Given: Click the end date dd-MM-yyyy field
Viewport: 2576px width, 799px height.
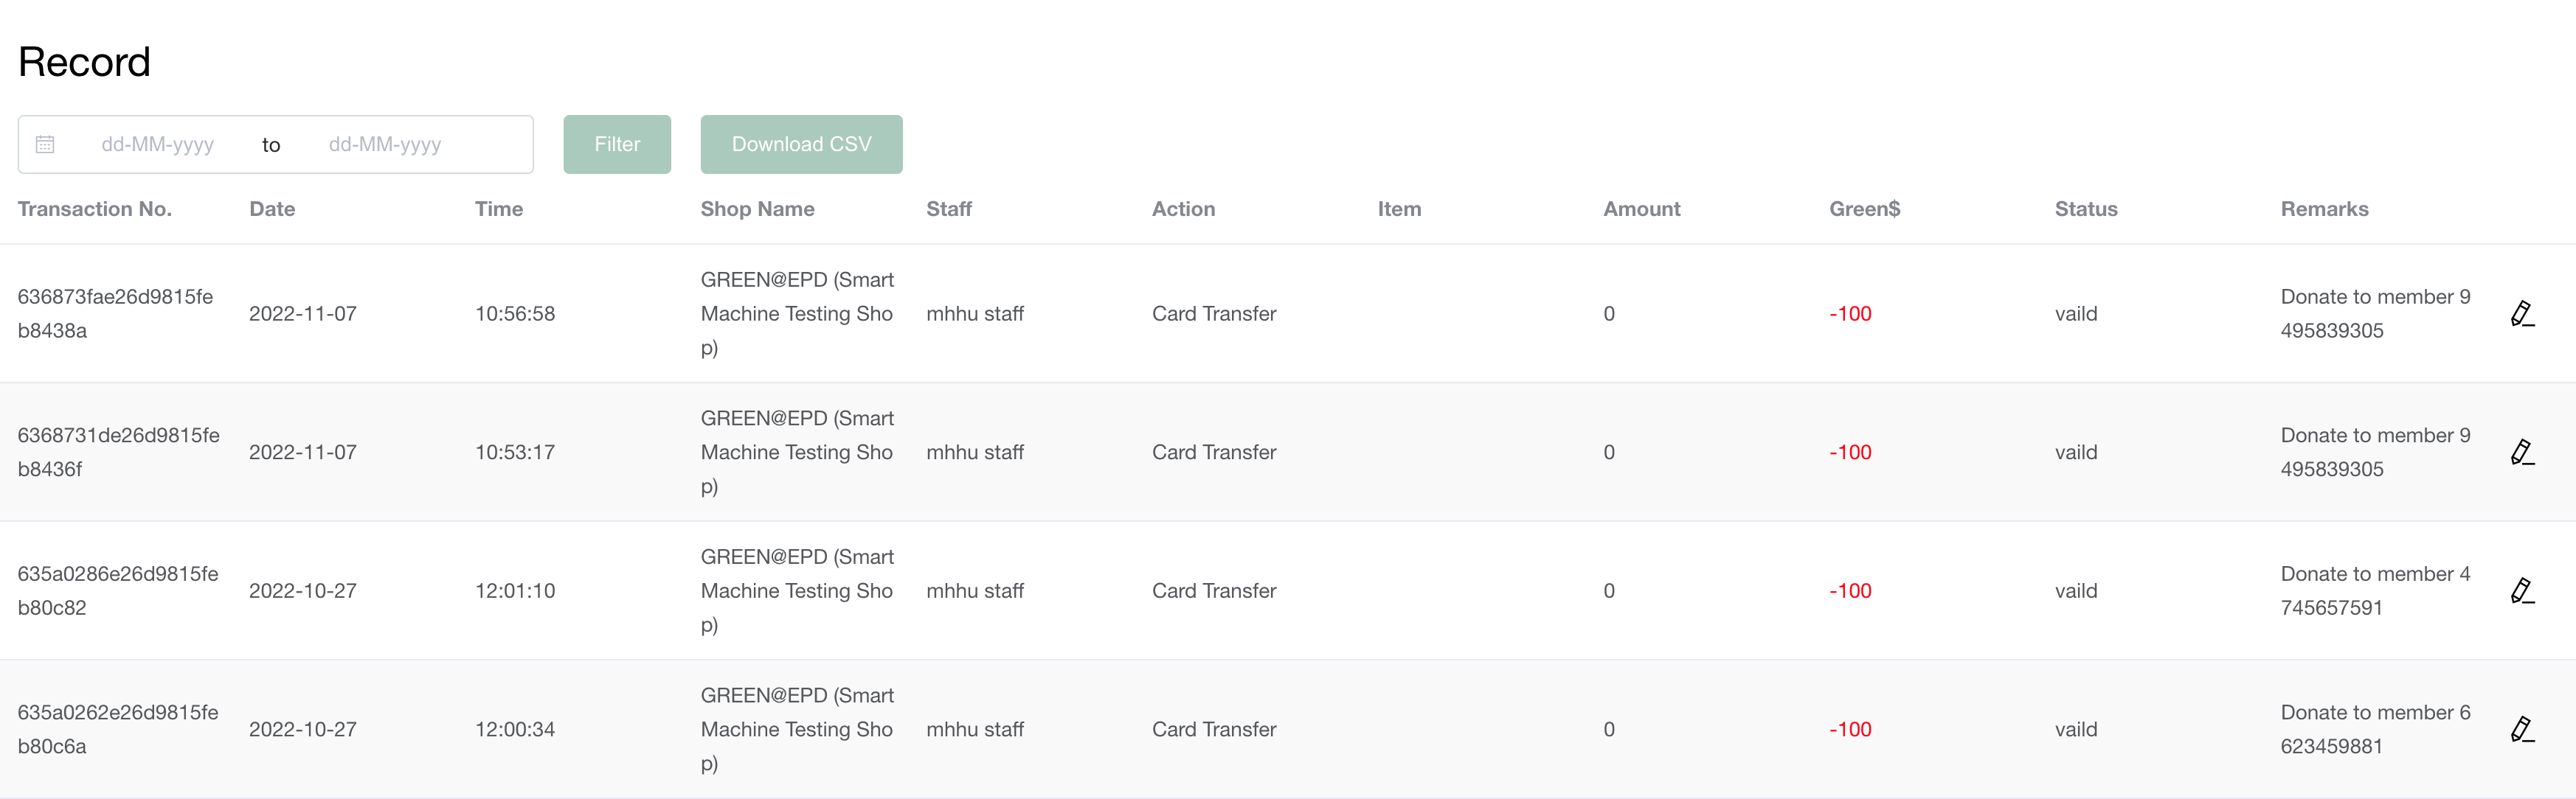Looking at the screenshot, I should 385,144.
